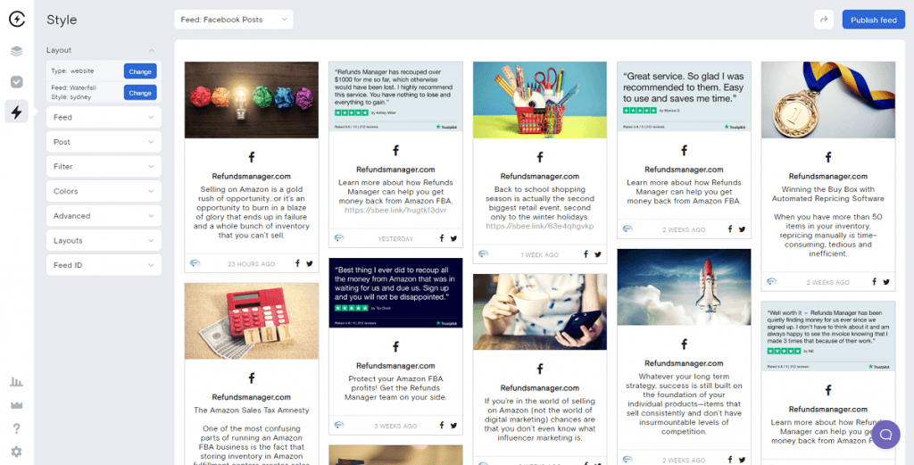The height and width of the screenshot is (465, 914).
Task: Expand the Advanced settings section
Action: point(104,216)
